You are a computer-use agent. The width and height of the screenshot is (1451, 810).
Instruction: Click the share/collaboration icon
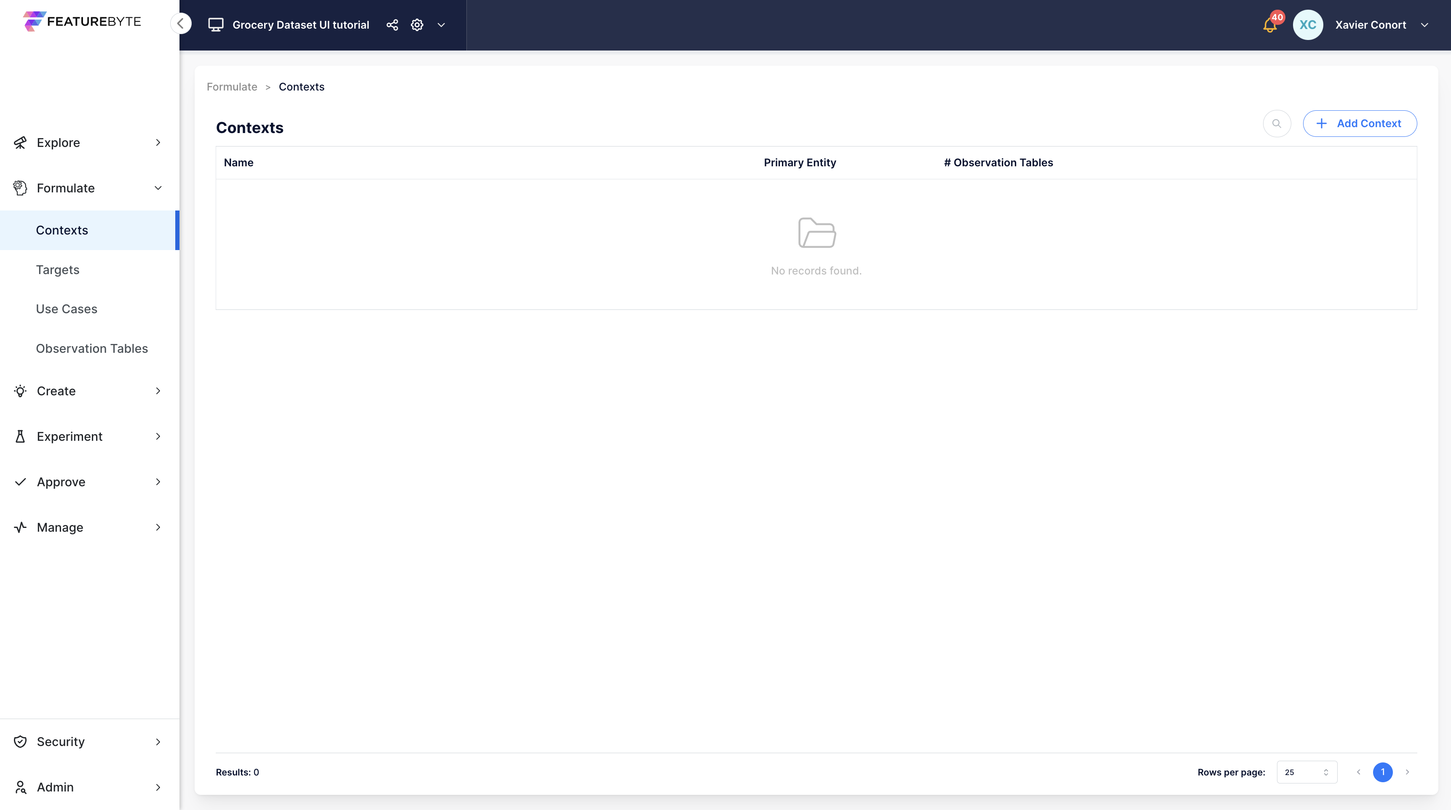[x=392, y=25]
